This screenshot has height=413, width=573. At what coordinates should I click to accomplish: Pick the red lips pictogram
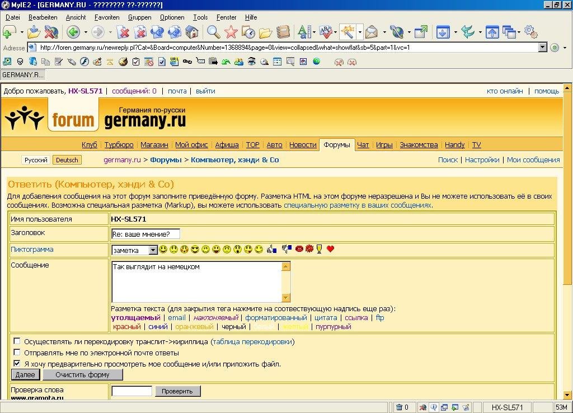[299, 249]
